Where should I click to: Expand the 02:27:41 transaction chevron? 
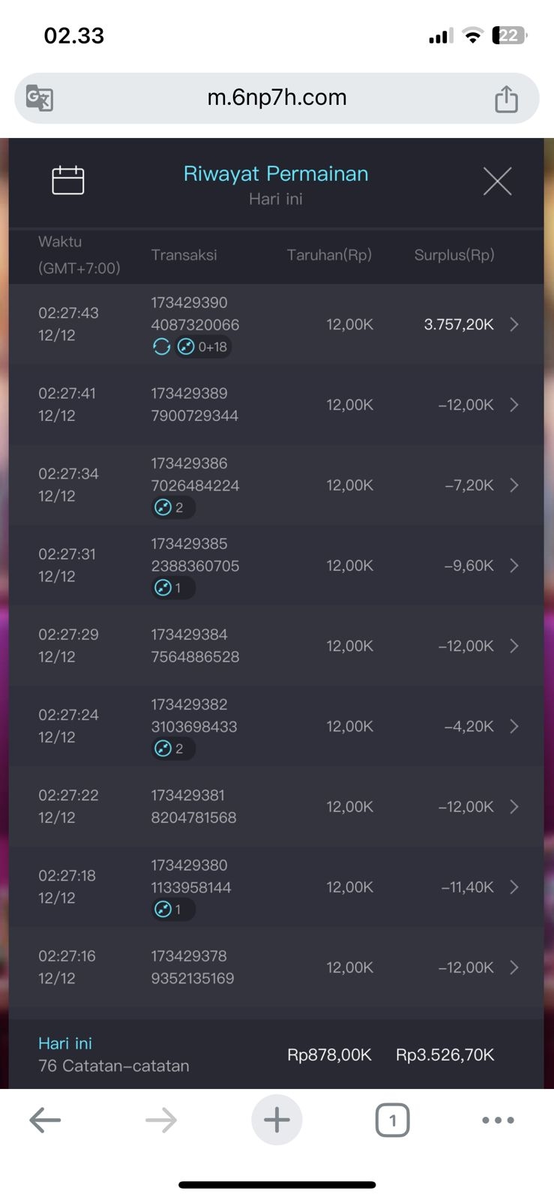(x=514, y=405)
